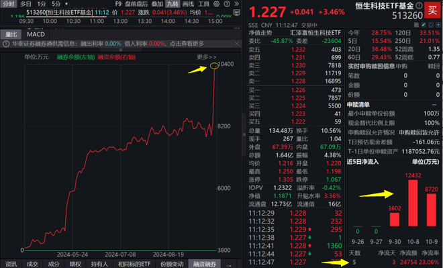This screenshot has height=268, width=443.
Task: Click the 买五 price 1.222
Action: [x=298, y=122]
